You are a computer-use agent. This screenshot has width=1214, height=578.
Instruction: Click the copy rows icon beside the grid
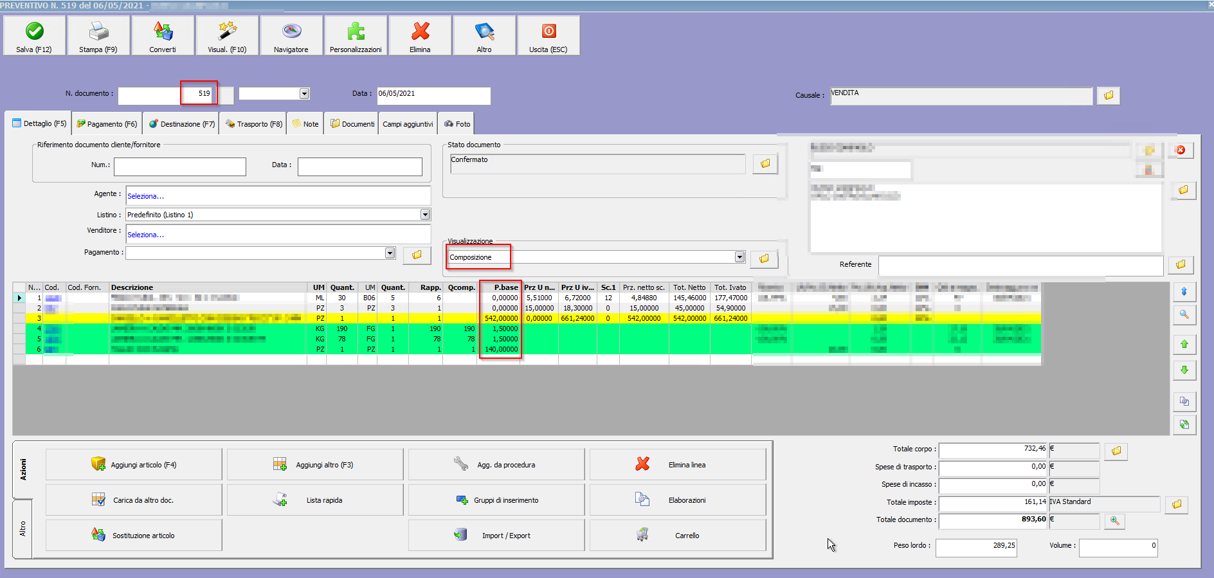click(x=1184, y=402)
